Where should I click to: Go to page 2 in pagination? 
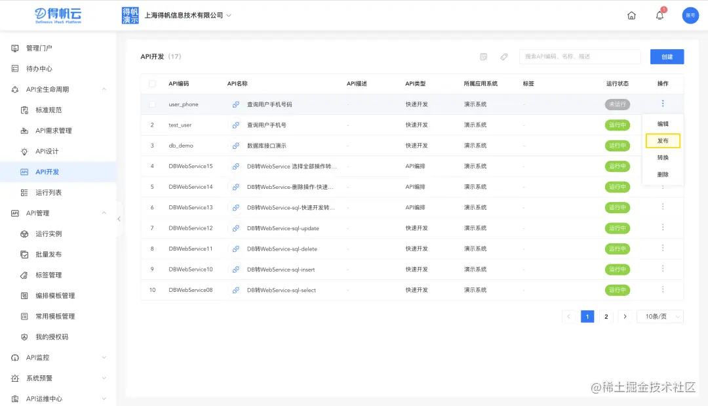[x=606, y=316]
